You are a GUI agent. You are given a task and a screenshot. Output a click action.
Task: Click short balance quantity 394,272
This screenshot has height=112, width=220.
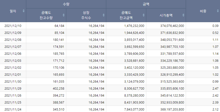(59, 96)
